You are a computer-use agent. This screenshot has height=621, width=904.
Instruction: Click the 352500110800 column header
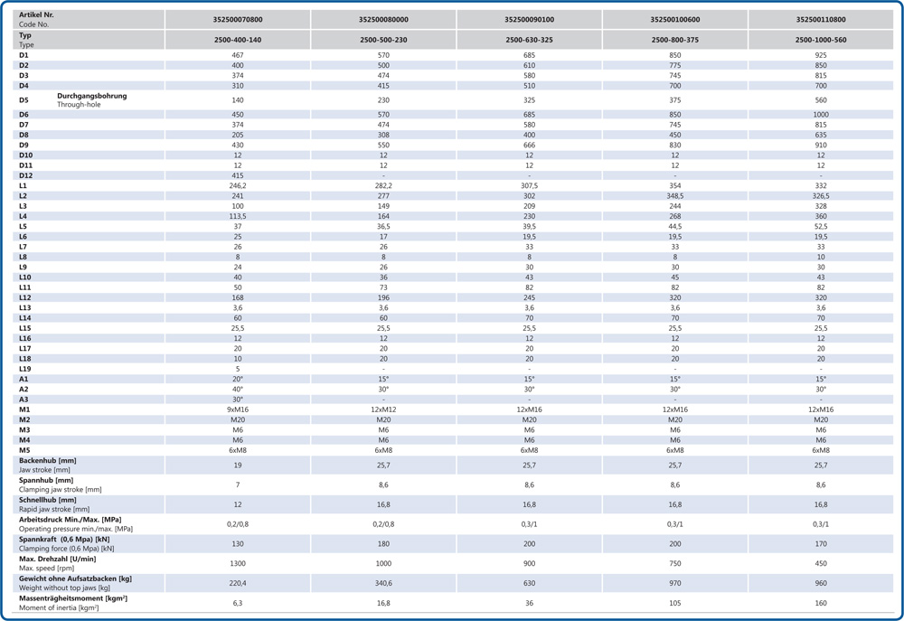point(821,19)
